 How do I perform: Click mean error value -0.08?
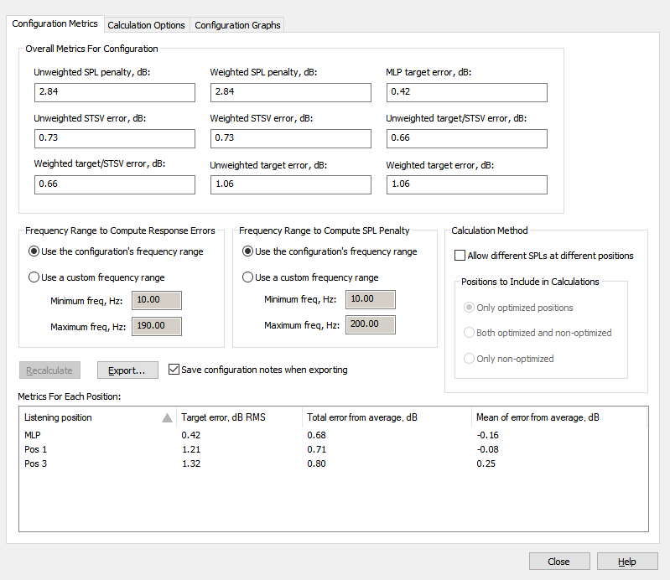pyautogui.click(x=487, y=449)
